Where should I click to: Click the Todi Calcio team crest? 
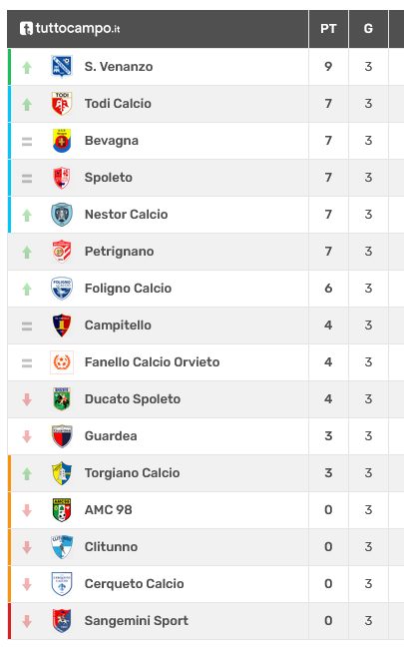62,104
